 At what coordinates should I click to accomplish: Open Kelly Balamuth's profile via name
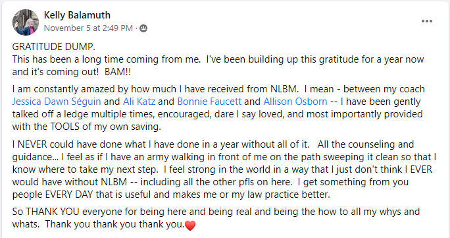(77, 15)
